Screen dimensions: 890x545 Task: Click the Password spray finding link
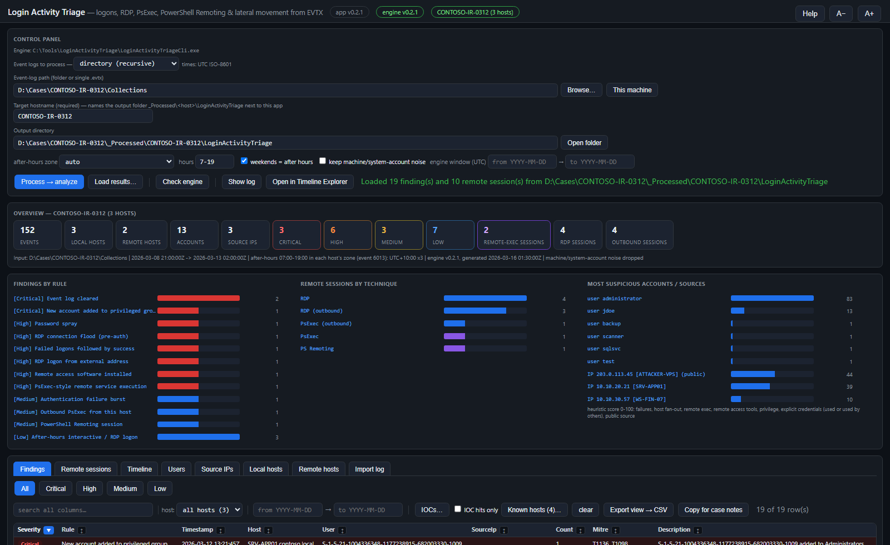(x=46, y=324)
